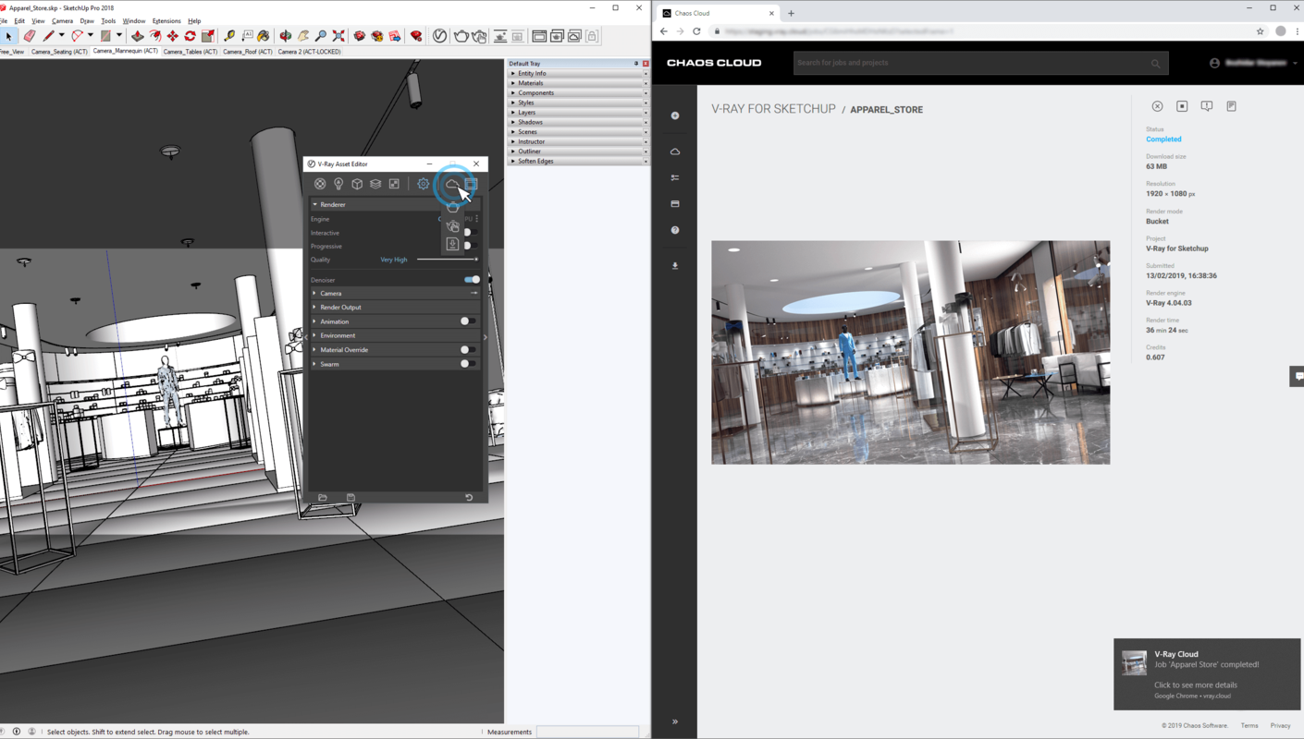Open V-Ray Asset Editor from toolbar
This screenshot has height=739, width=1304.
point(440,36)
